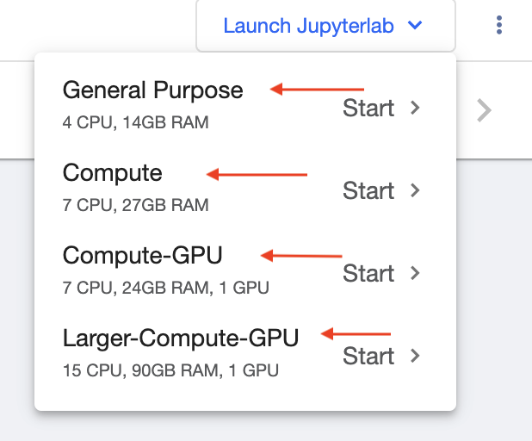Click the '4 CPU, 14GB RAM' text
This screenshot has height=441, width=532.
click(136, 122)
